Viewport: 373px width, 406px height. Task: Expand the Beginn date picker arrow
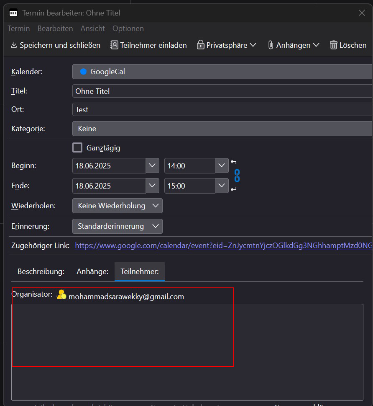[x=152, y=166]
